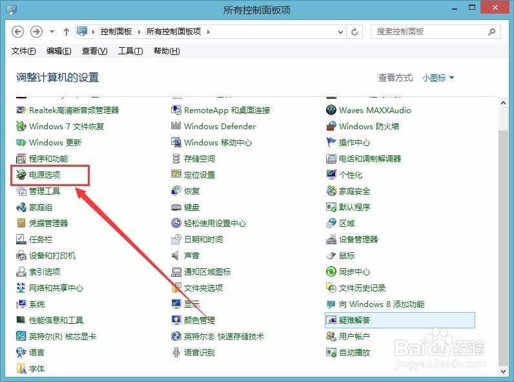Click the search magnifier icon

491,32
